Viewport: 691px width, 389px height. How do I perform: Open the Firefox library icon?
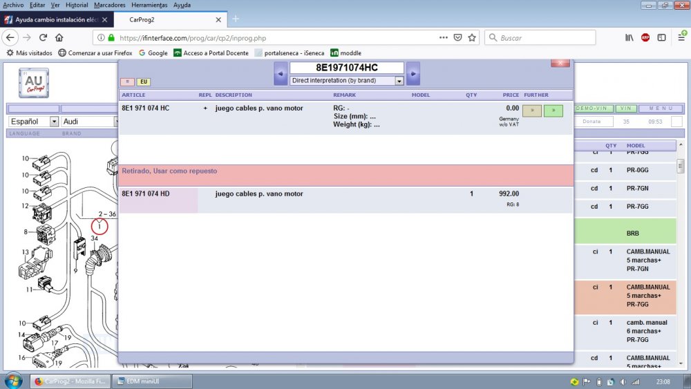pos(630,38)
